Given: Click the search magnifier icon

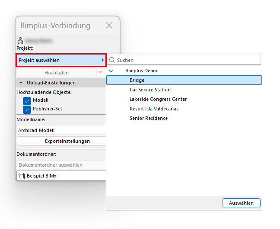Looking at the screenshot, I should click(112, 60).
